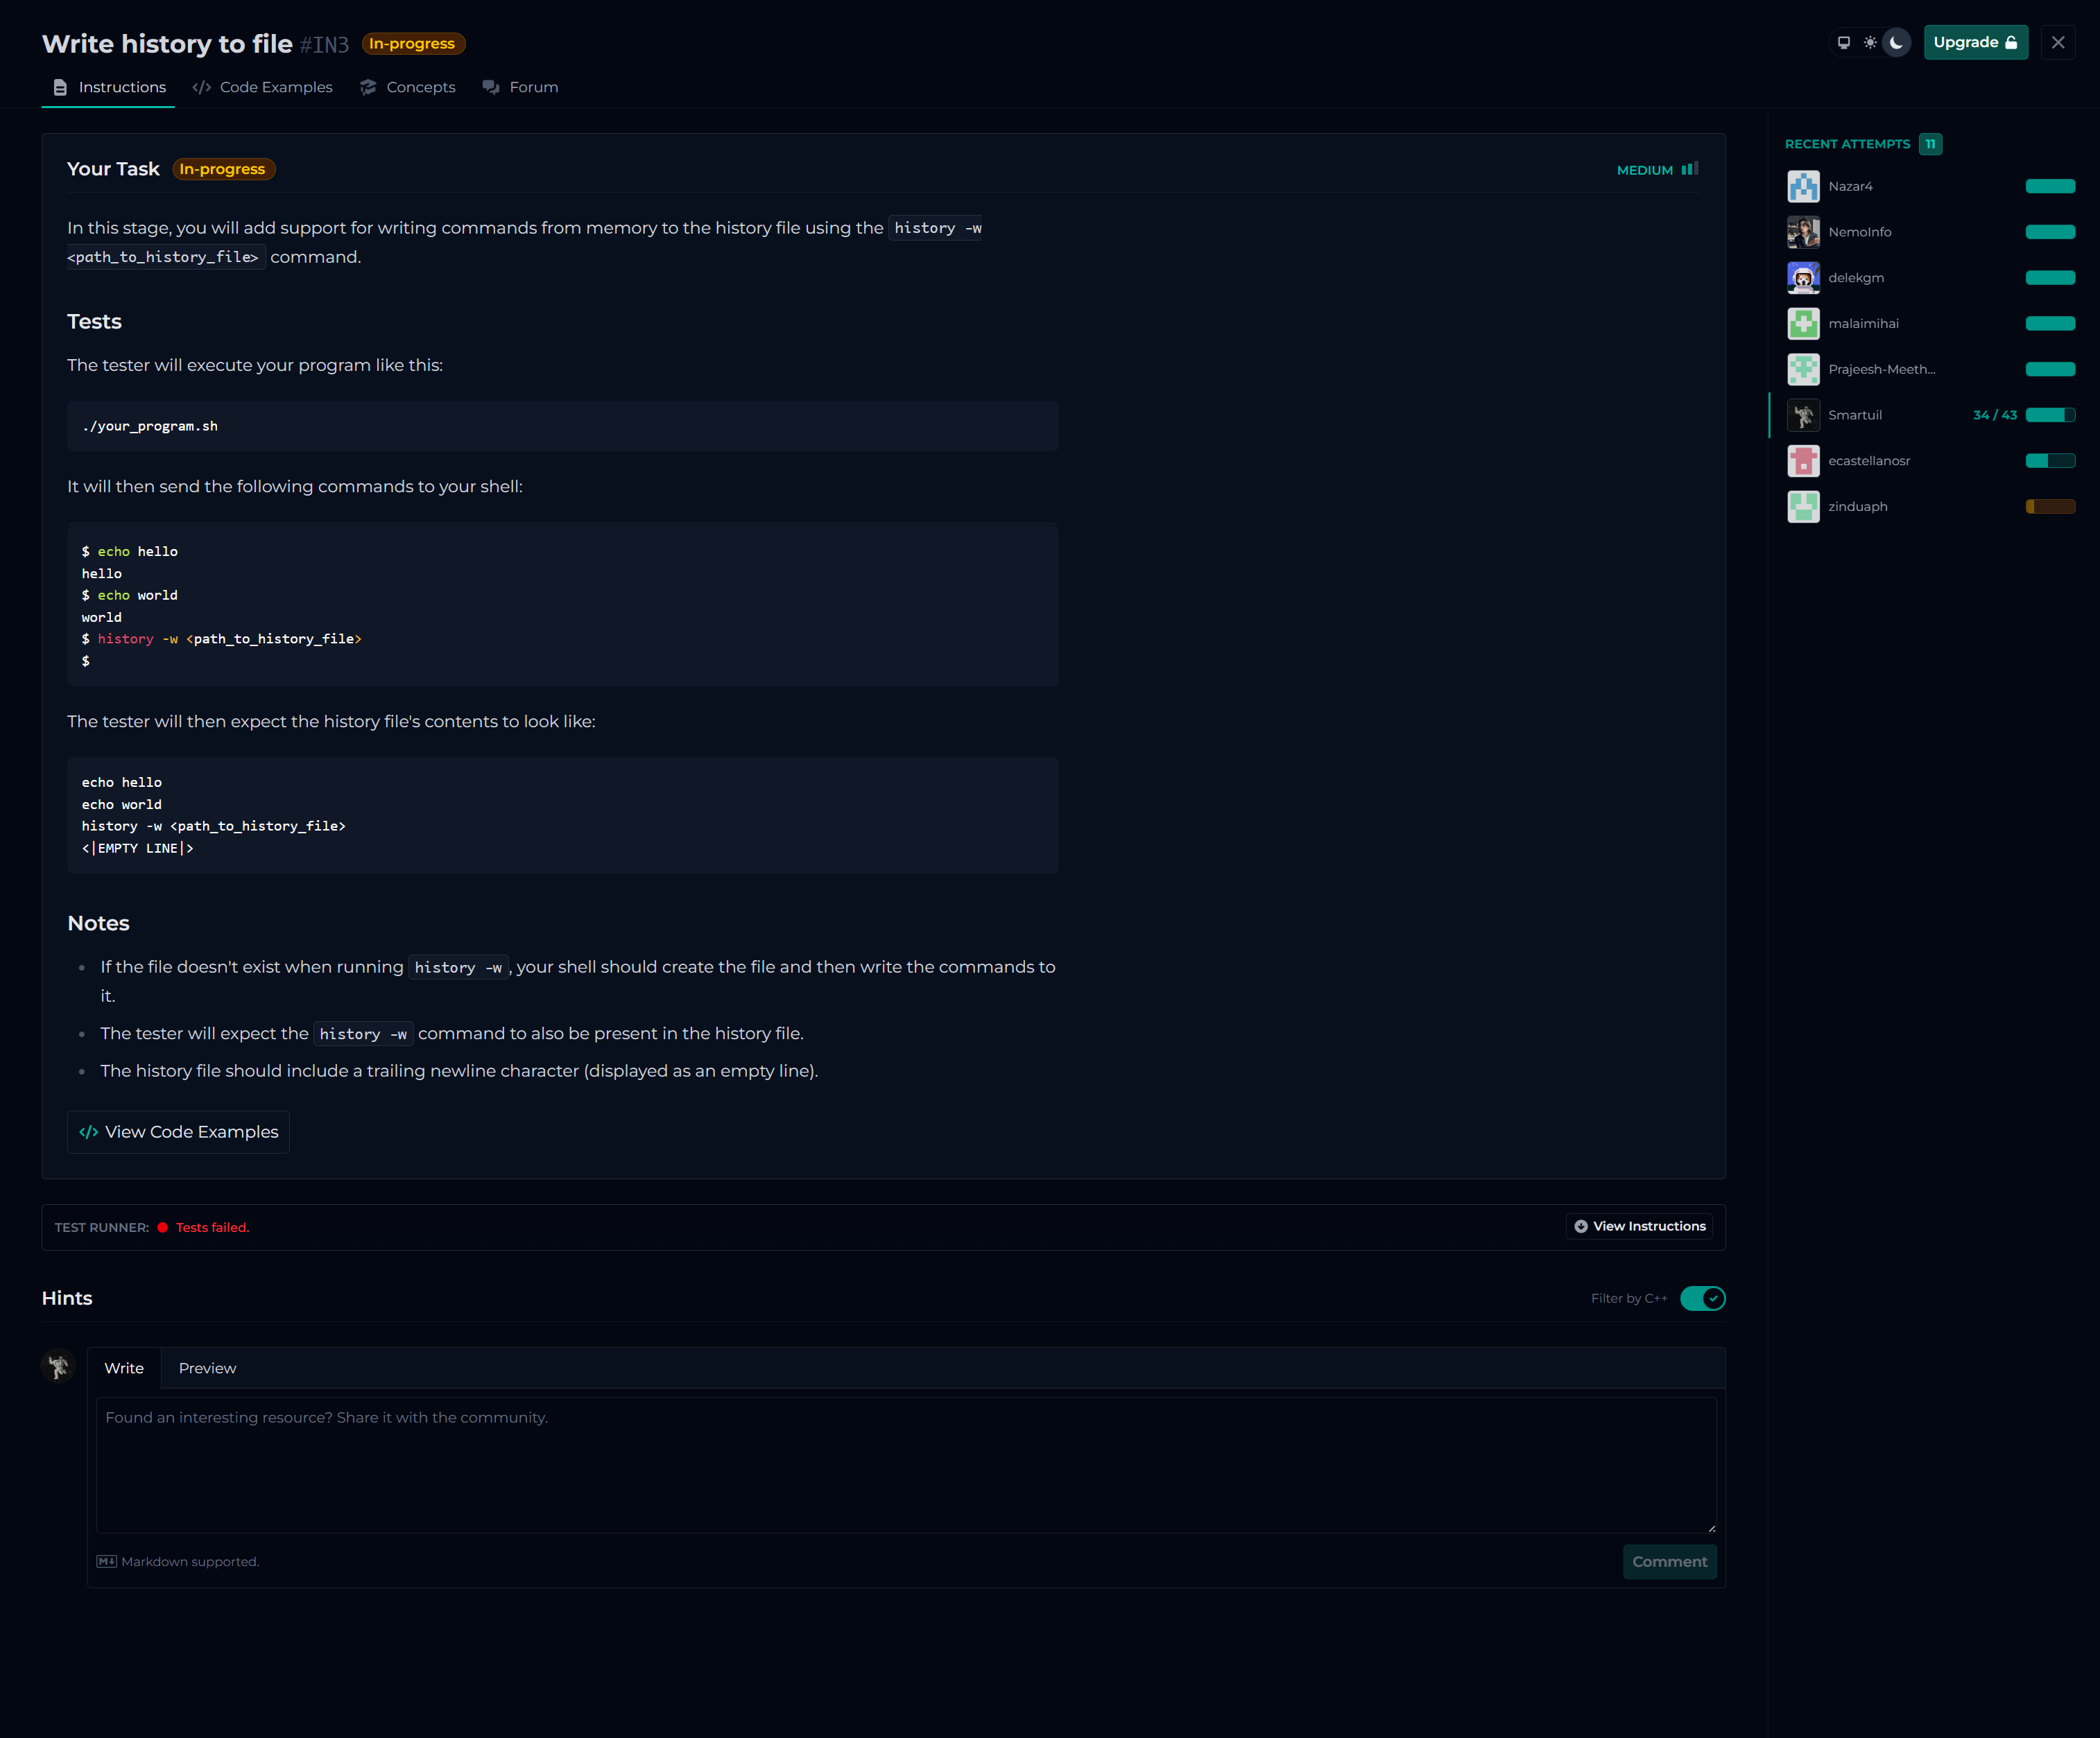Click the Upgrade button
Image resolution: width=2100 pixels, height=1738 pixels.
click(1975, 42)
